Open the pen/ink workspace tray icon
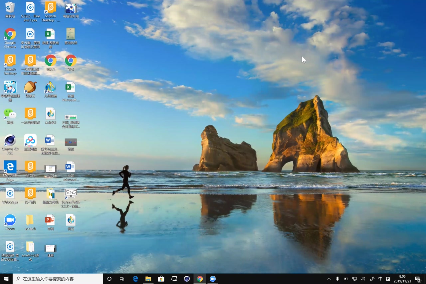Image resolution: width=426 pixels, height=284 pixels. coord(372,279)
